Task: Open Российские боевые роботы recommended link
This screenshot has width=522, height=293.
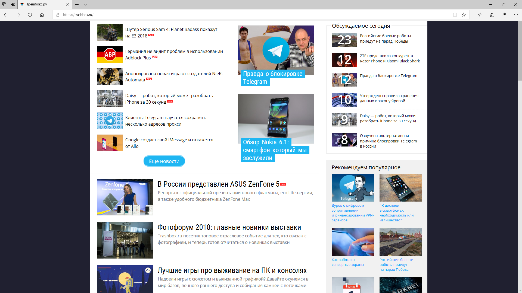Action: point(396,265)
